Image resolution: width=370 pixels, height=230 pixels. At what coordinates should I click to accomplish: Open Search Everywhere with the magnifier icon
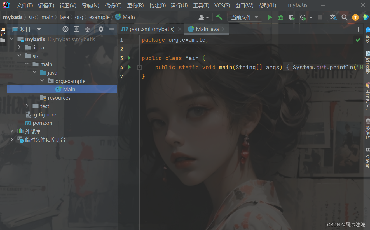coord(344,17)
